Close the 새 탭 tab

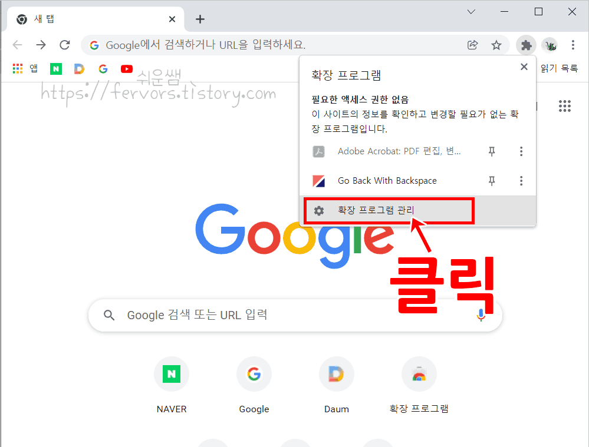point(172,19)
